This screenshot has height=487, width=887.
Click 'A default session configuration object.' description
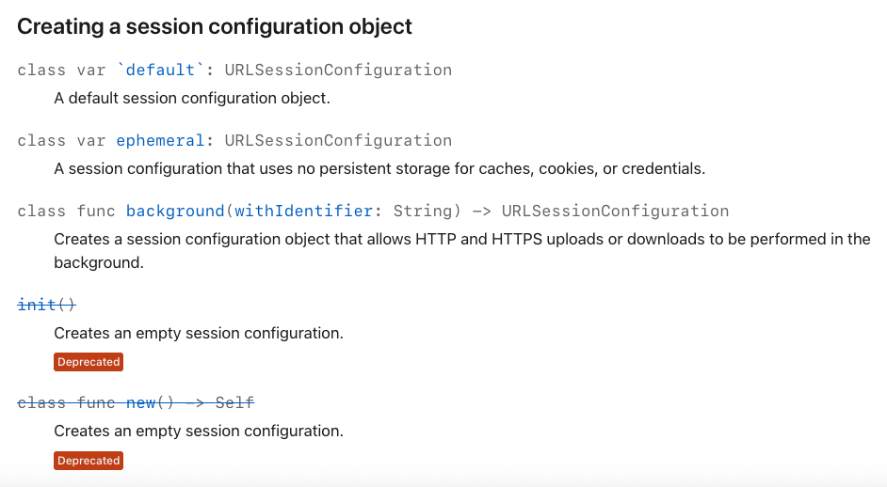click(x=192, y=99)
